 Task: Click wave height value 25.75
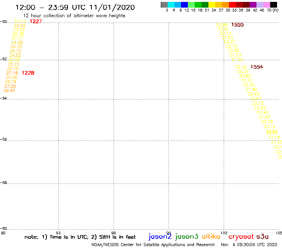[x=13, y=68]
